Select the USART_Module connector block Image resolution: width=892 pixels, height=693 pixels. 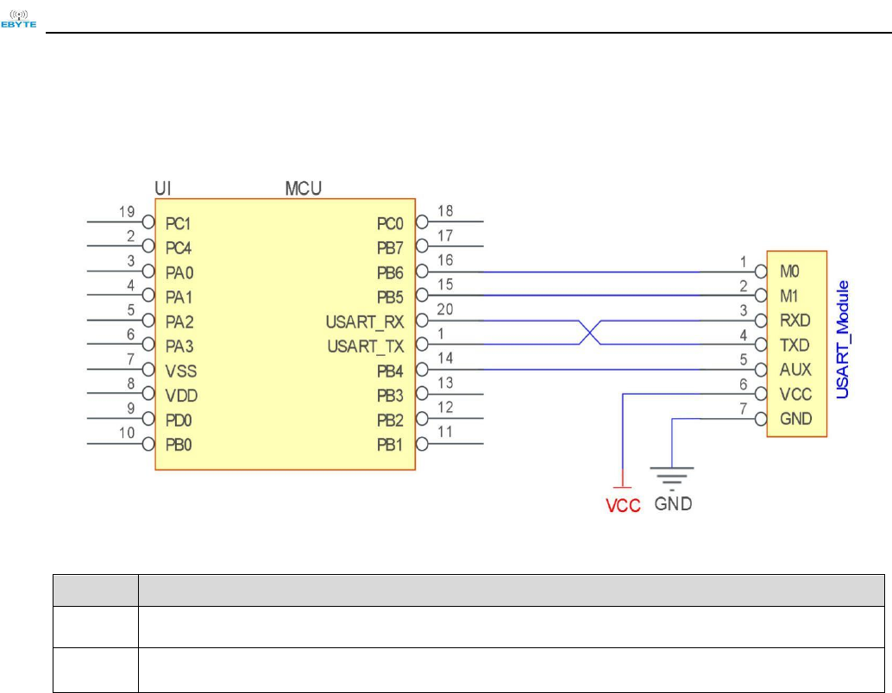(x=796, y=344)
